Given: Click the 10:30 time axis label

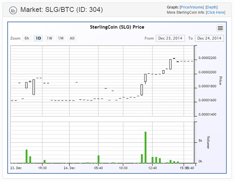Looking at the screenshot, I should tap(123, 168).
